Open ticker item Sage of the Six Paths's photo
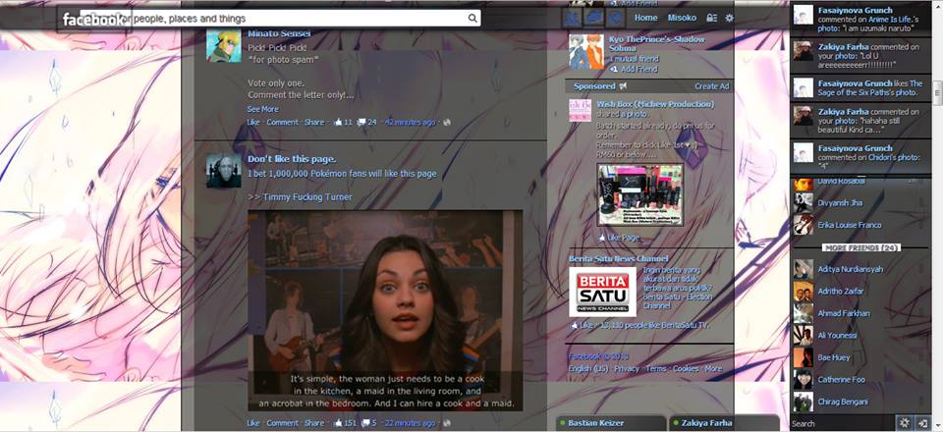Viewport: 943px width, 432px height. tap(860, 87)
